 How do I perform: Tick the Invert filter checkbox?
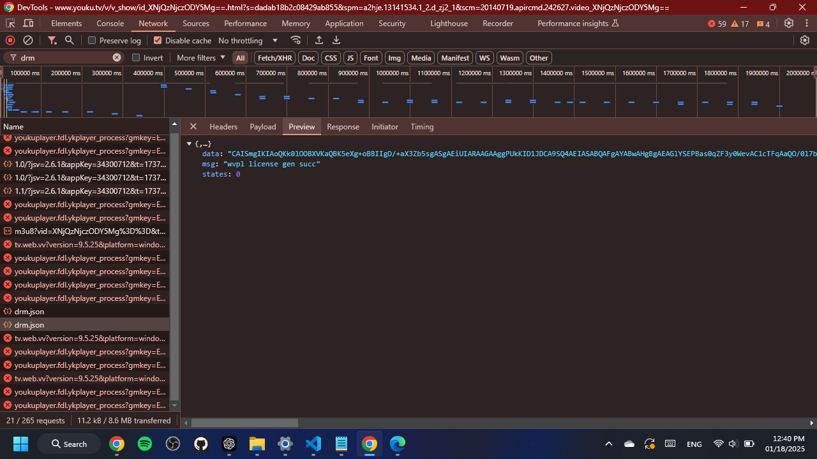(136, 57)
